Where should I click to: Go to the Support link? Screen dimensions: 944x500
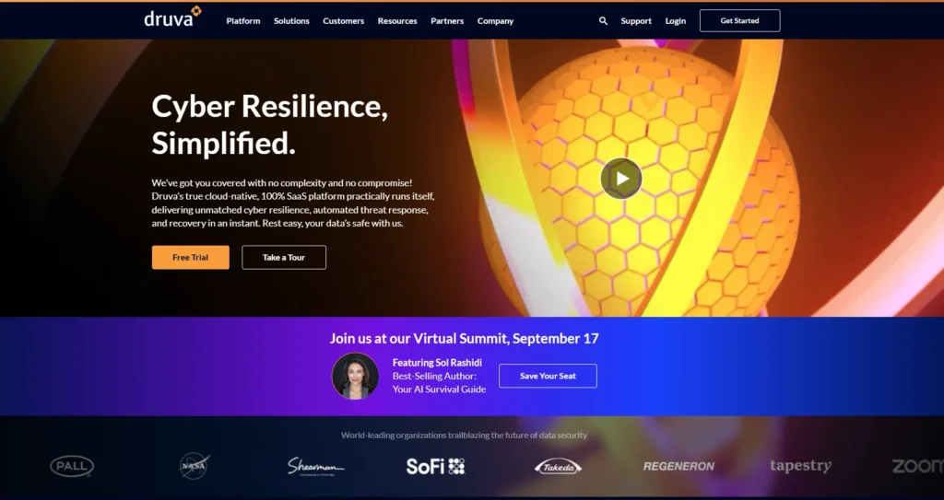click(636, 21)
